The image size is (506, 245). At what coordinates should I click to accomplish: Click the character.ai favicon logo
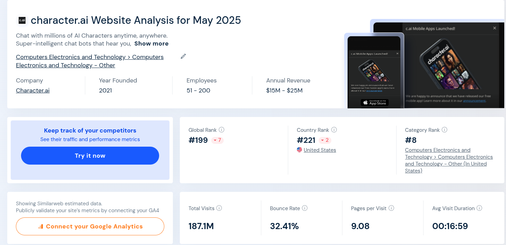click(22, 21)
